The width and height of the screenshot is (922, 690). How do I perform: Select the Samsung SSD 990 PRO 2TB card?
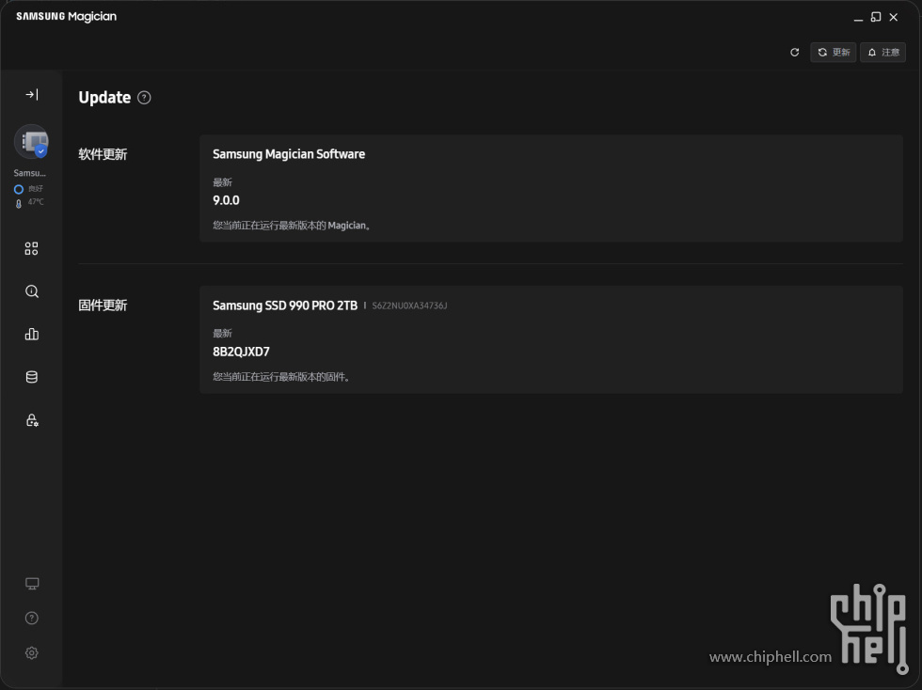[550, 339]
